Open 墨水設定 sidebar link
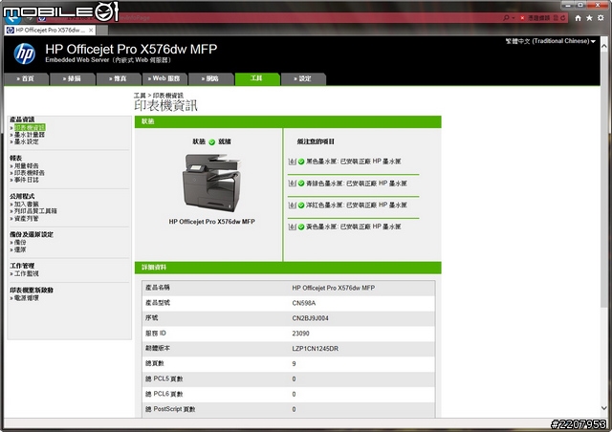Viewport: 612px width, 432px height. click(x=27, y=141)
